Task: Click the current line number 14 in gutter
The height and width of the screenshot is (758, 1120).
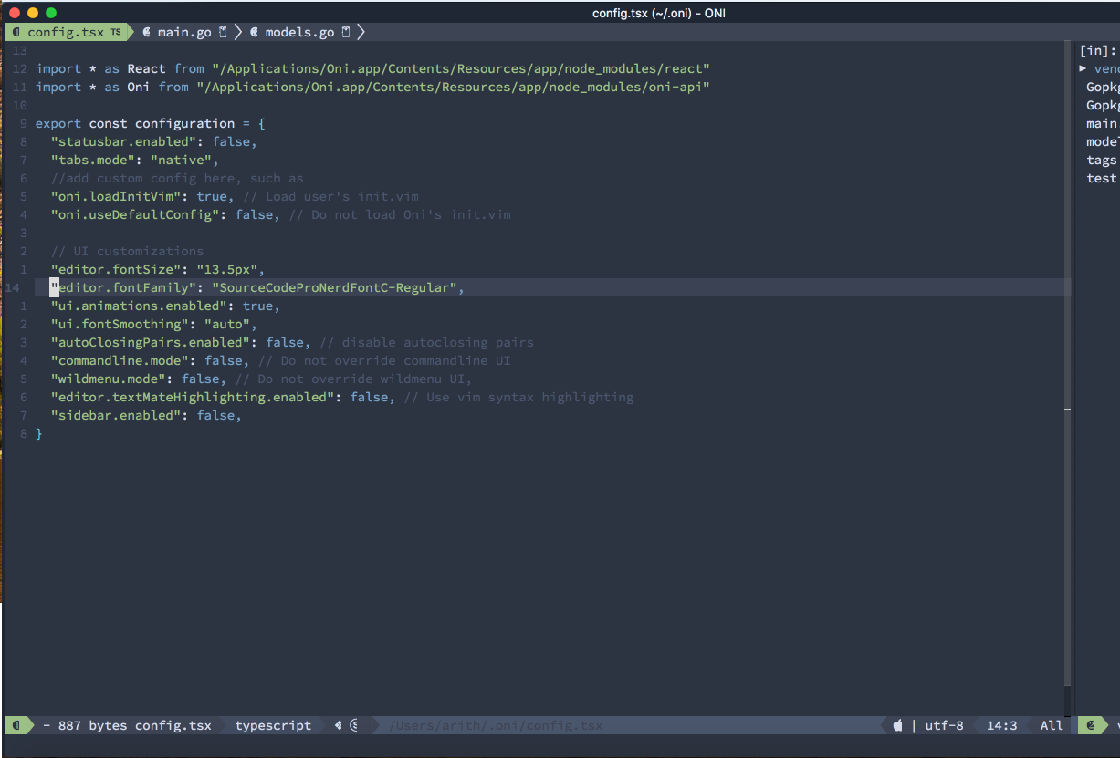Action: [13, 287]
